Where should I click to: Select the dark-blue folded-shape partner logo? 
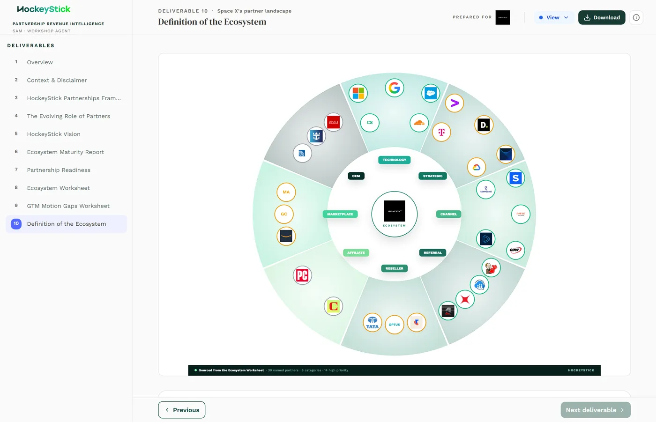[506, 154]
